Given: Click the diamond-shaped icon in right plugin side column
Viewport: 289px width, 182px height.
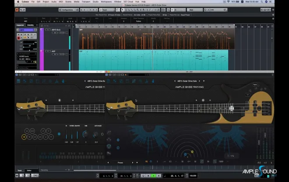Looking at the screenshot, I should click(x=109, y=146).
